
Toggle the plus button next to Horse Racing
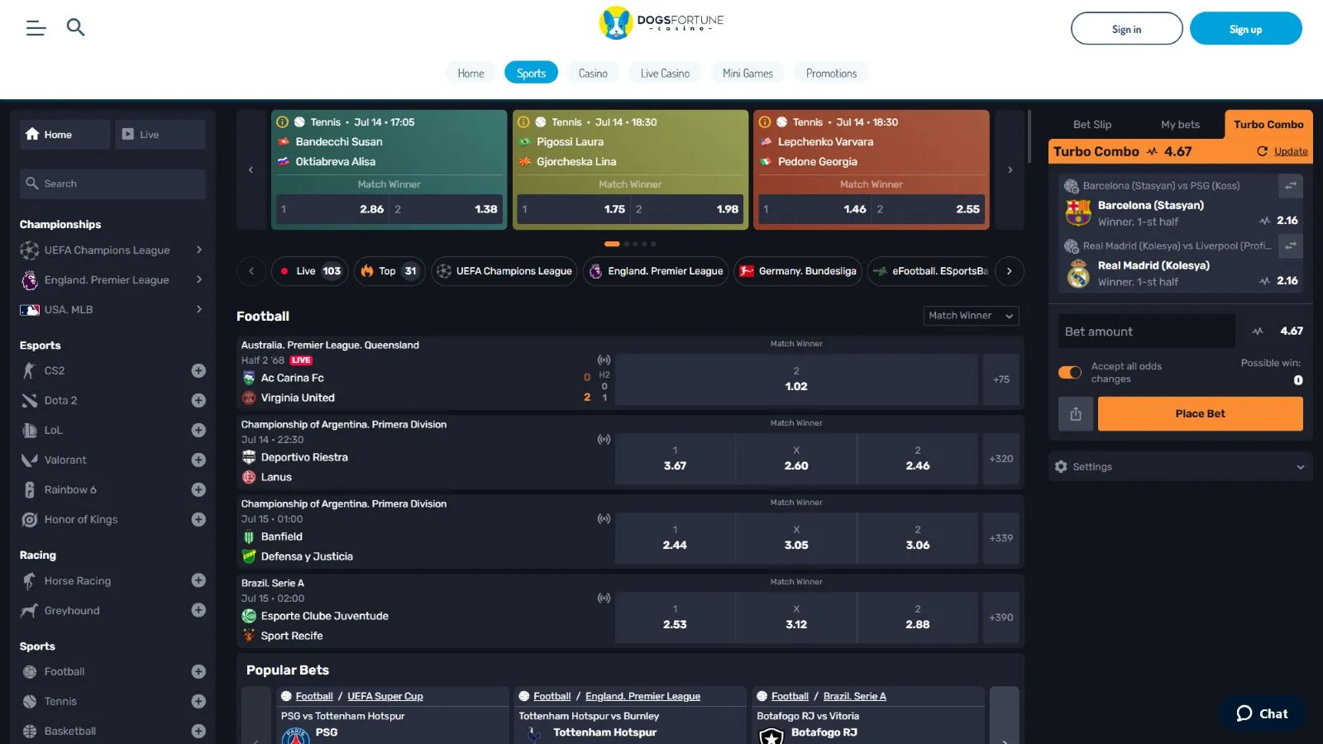[x=198, y=581]
